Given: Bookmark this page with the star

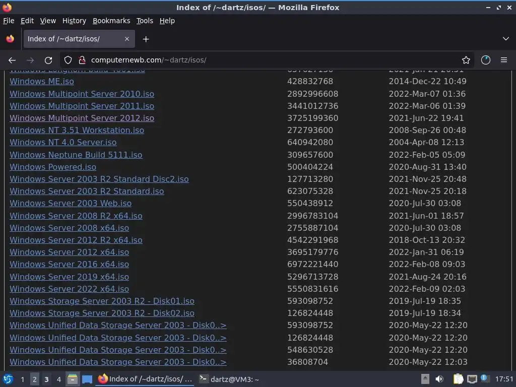Looking at the screenshot, I should pos(466,60).
